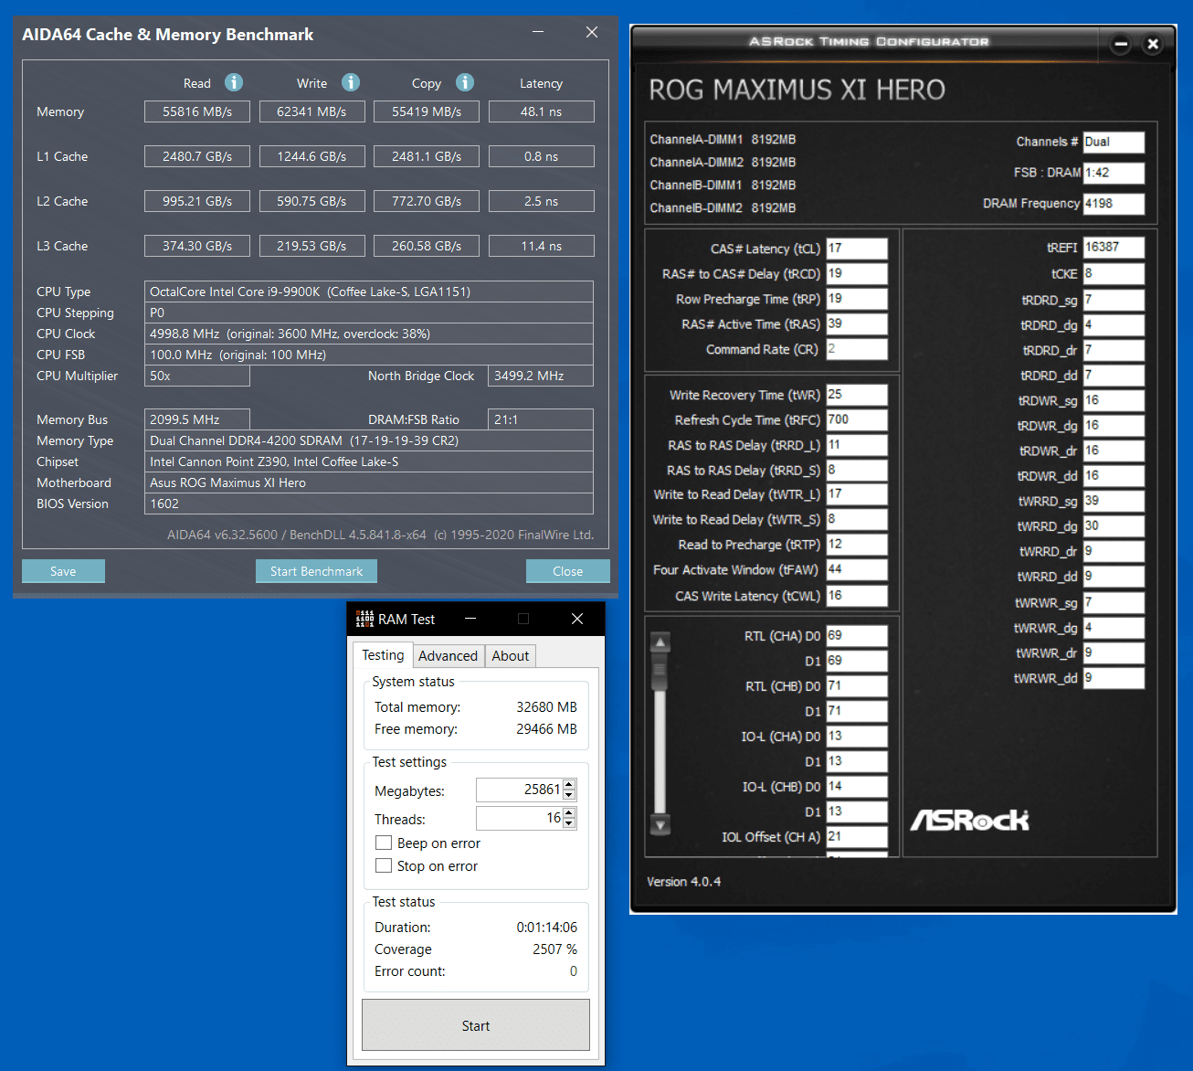Click the tWRRD_sg value field
Image resolution: width=1193 pixels, height=1071 pixels.
pyautogui.click(x=1114, y=501)
